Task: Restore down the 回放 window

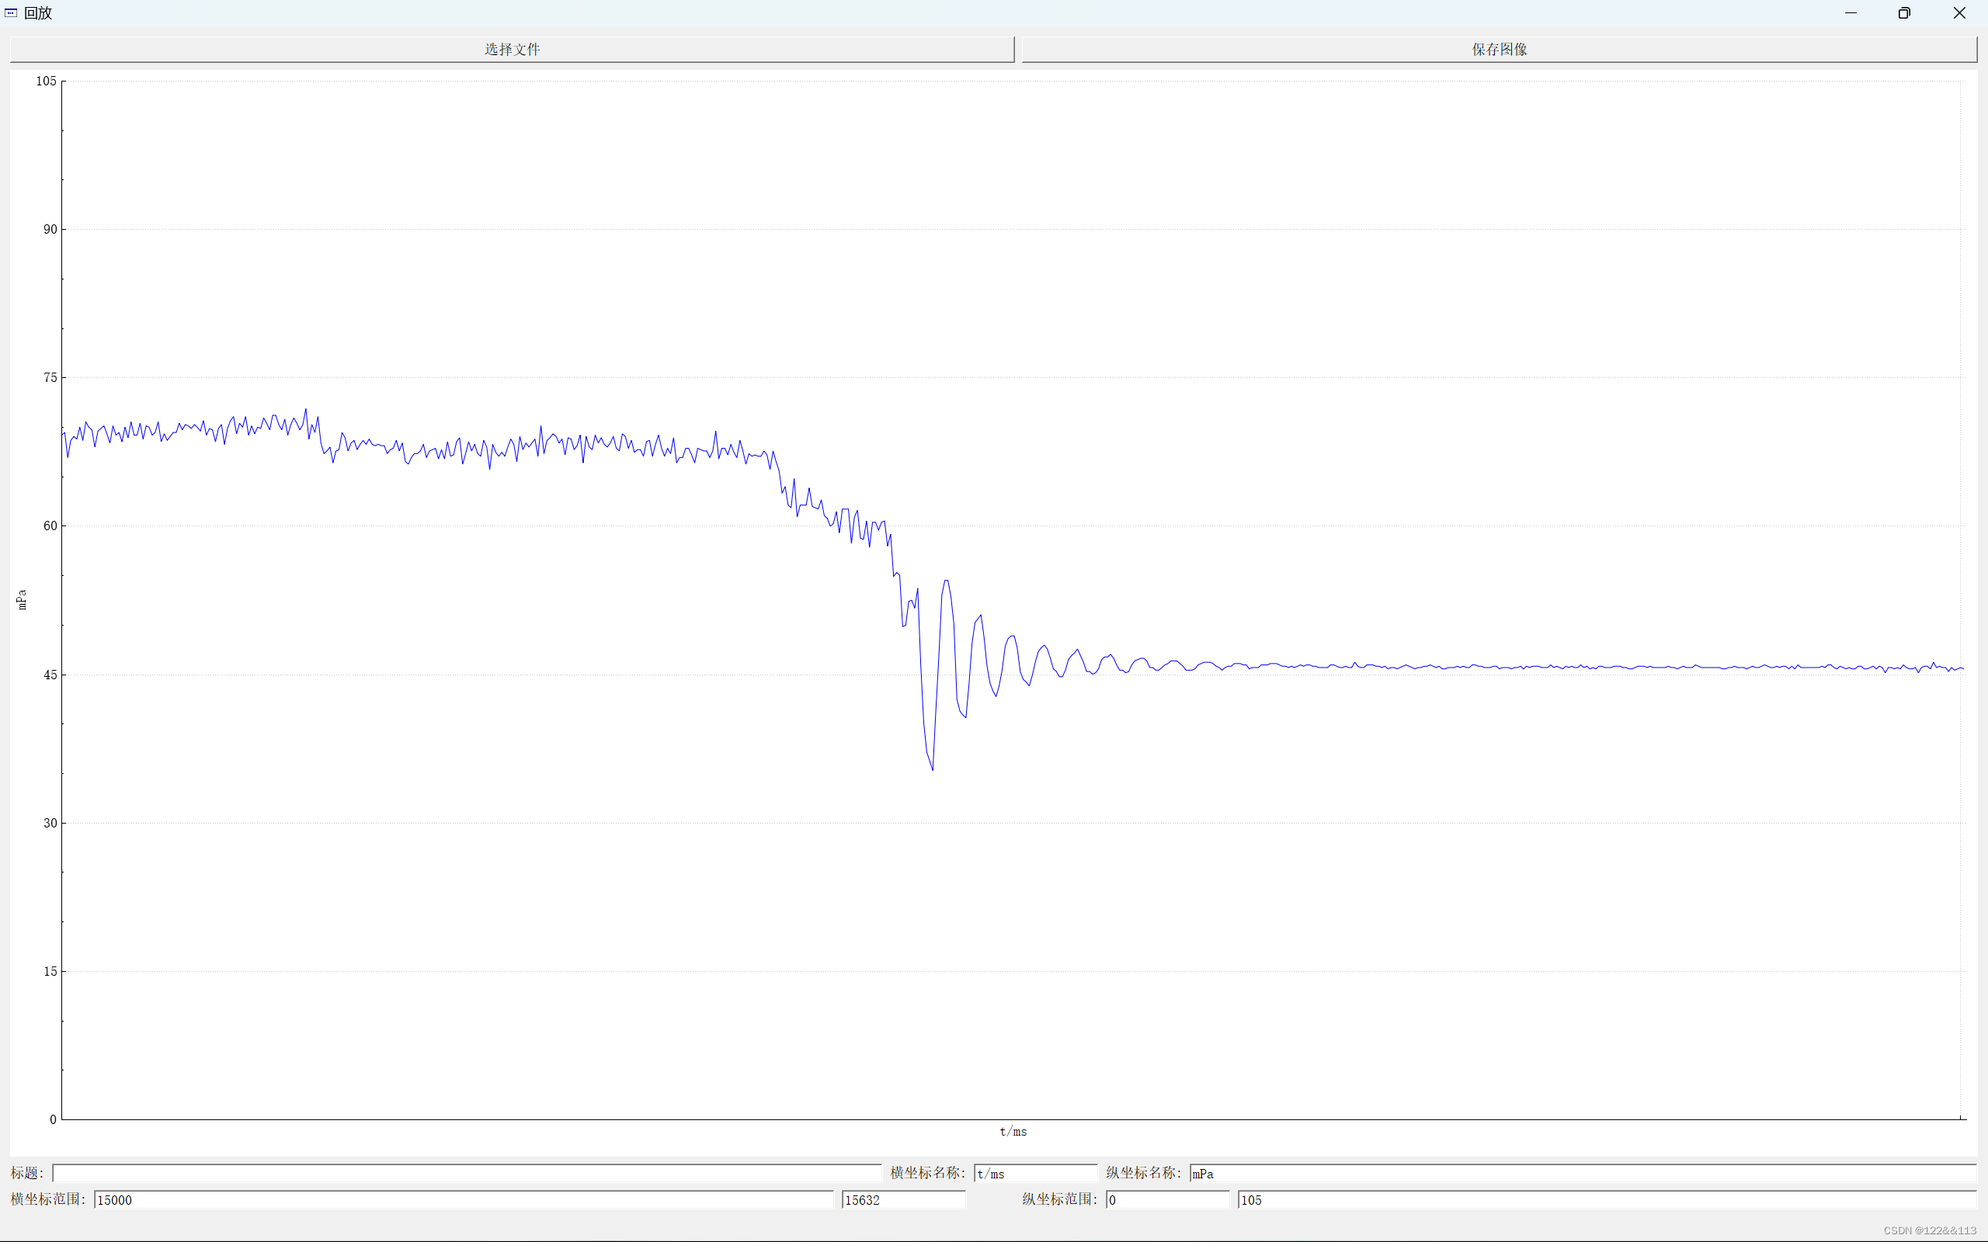Action: 1904,13
